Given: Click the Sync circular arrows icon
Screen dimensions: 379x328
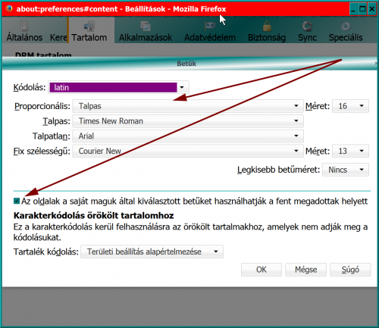Looking at the screenshot, I should (x=307, y=26).
